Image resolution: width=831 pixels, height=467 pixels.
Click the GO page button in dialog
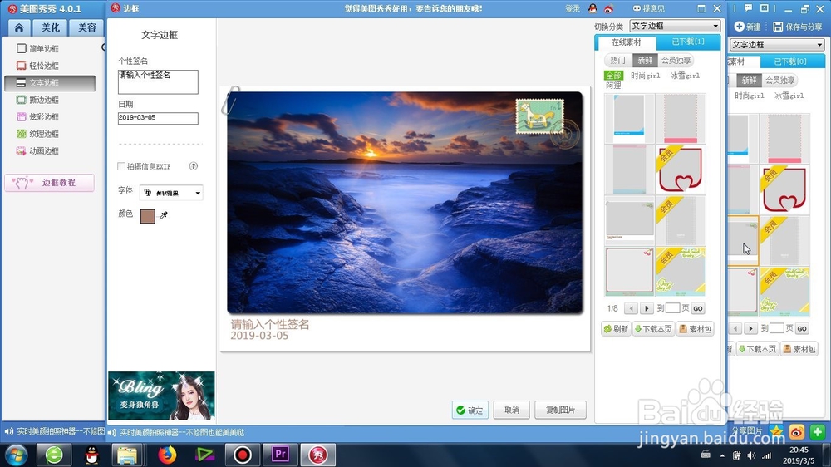pos(698,308)
